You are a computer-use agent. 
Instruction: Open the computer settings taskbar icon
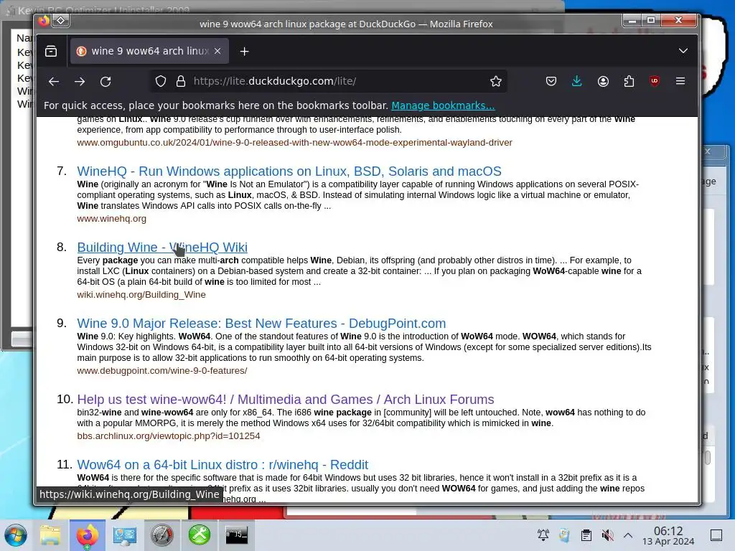tap(125, 535)
